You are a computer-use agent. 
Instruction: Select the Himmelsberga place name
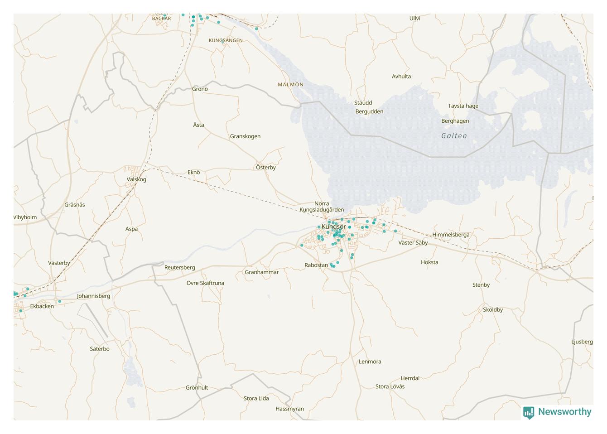pyautogui.click(x=451, y=235)
